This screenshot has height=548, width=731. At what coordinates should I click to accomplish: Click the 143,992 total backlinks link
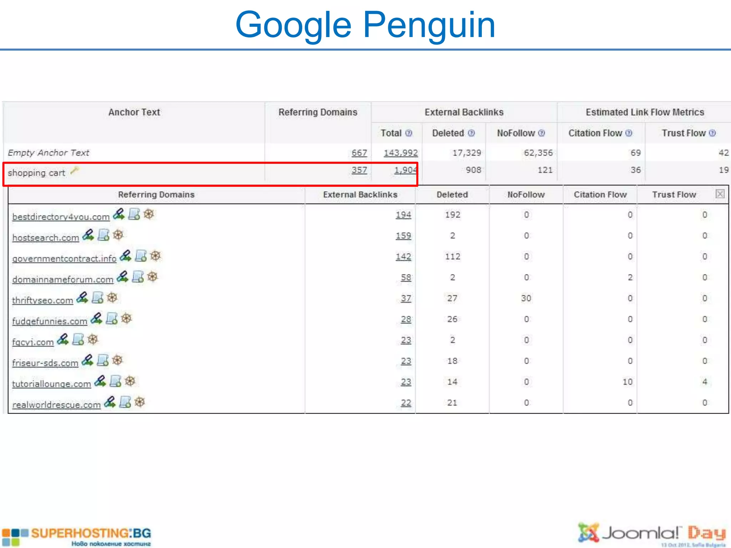[x=401, y=153]
